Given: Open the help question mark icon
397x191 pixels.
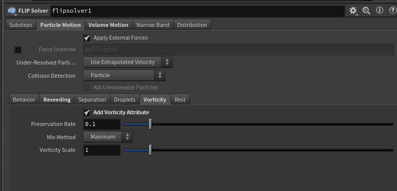Looking at the screenshot, I should pyautogui.click(x=393, y=10).
